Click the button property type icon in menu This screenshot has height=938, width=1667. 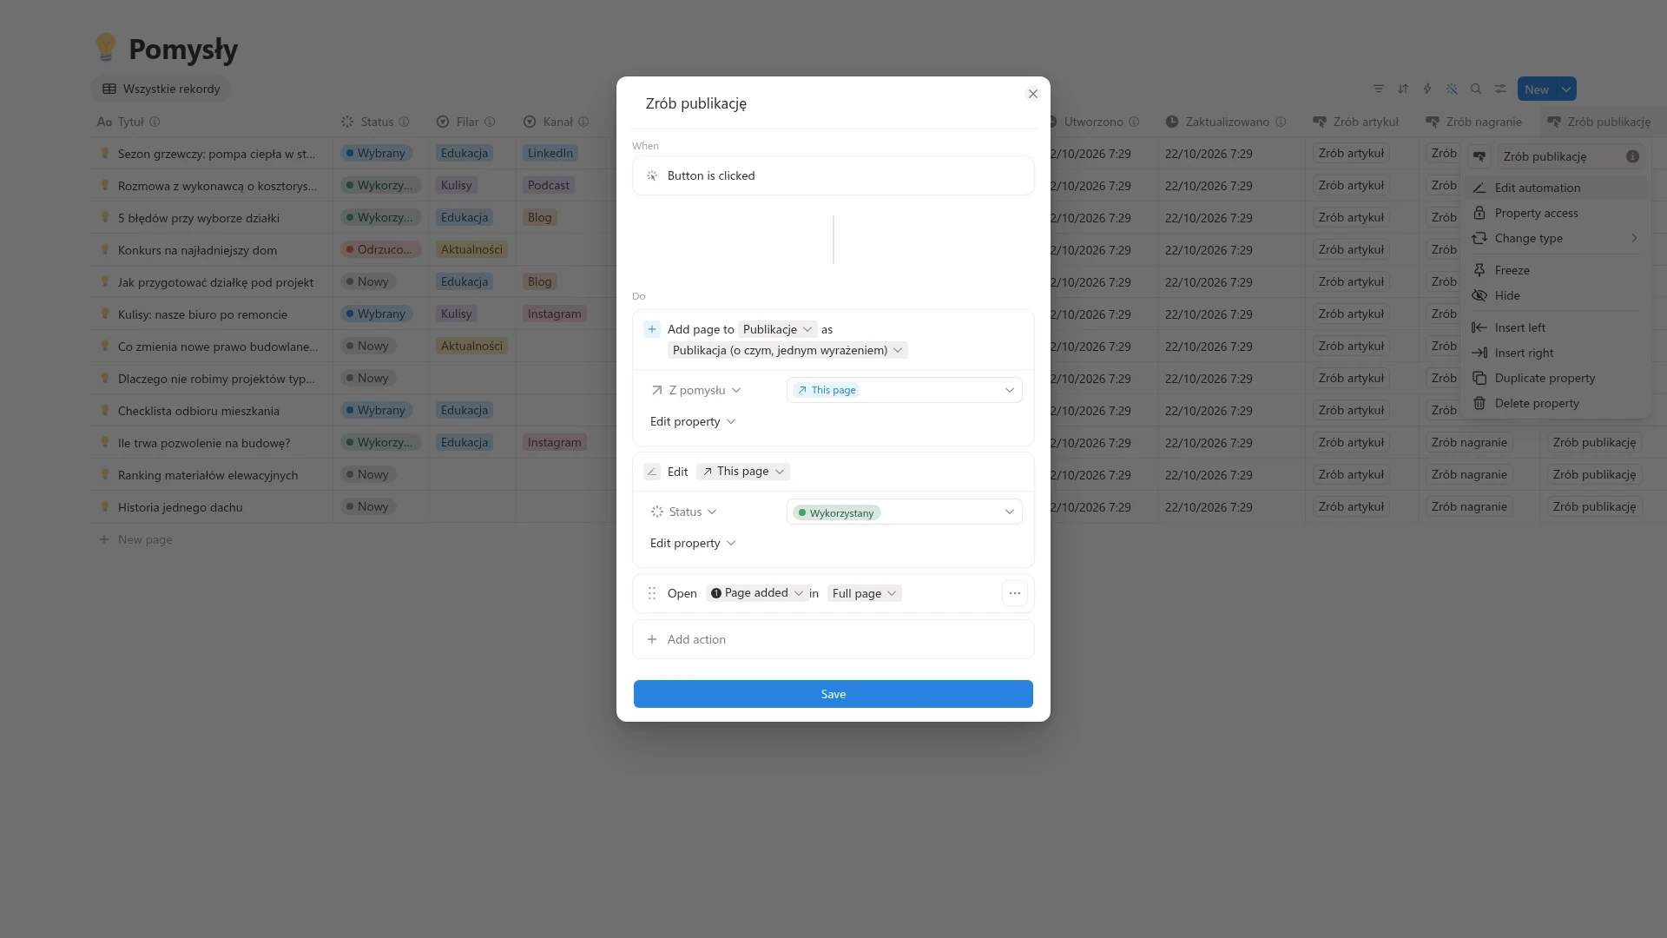click(x=1479, y=156)
